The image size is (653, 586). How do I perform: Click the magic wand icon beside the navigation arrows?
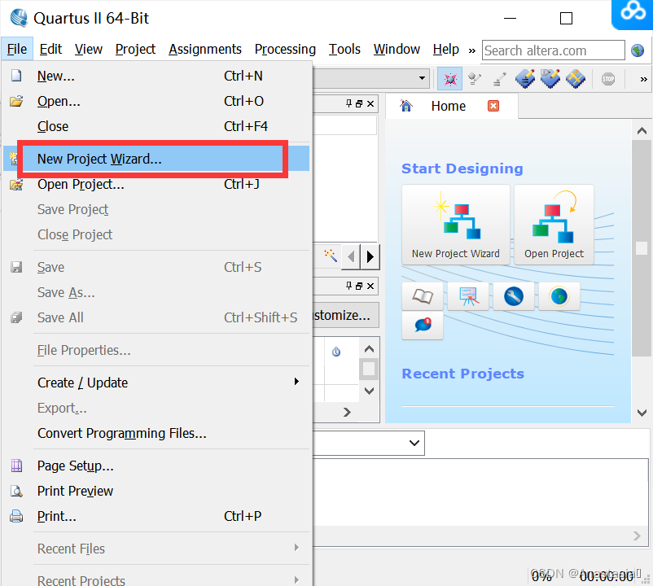[331, 256]
